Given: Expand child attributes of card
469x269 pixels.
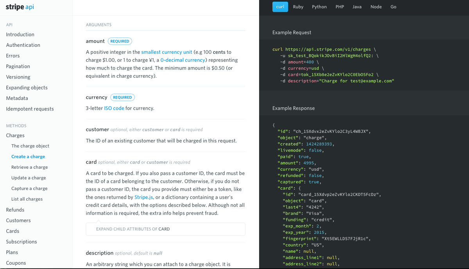Looking at the screenshot, I should 166,229.
